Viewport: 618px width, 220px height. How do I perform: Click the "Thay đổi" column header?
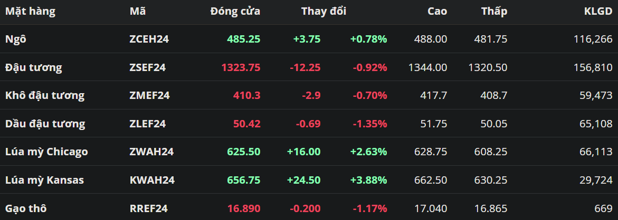coord(324,11)
